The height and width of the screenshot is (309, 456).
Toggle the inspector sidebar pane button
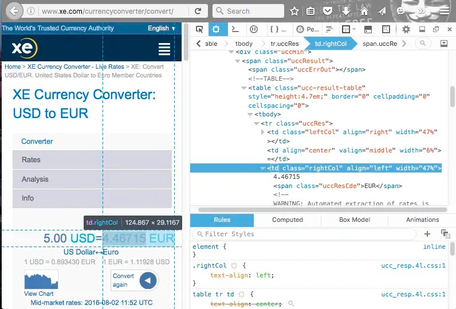[x=444, y=44]
